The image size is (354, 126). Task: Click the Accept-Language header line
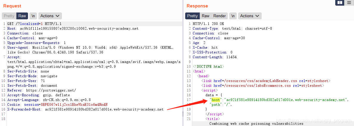pos(49,100)
